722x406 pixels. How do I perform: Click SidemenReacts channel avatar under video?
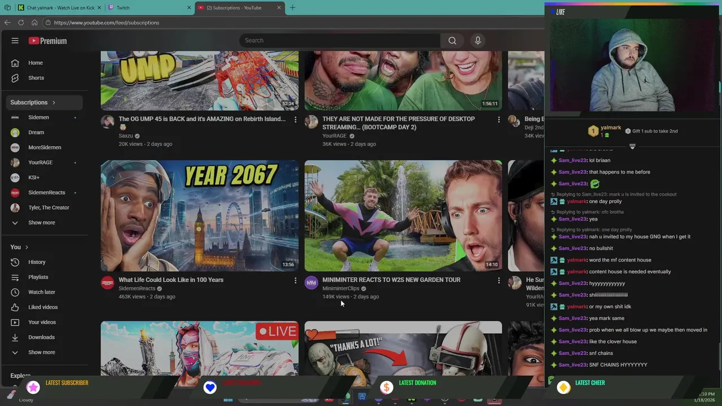pyautogui.click(x=107, y=283)
